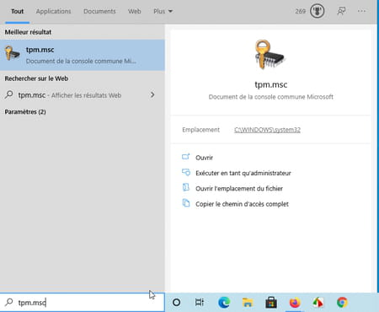
Task: Open File Explorer from taskbar
Action: [248, 303]
